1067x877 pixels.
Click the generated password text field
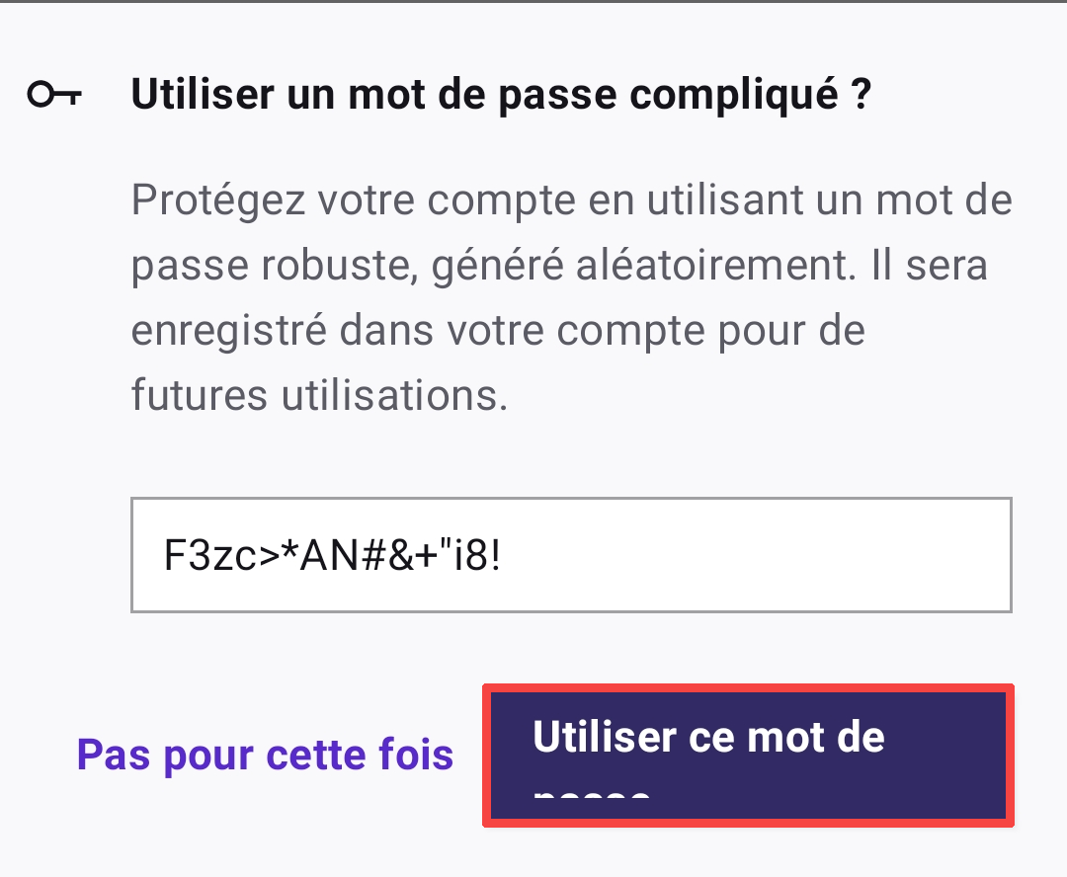573,555
